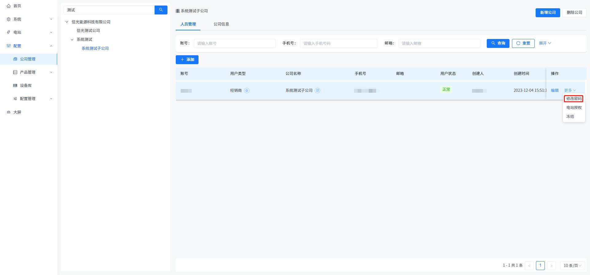Click the 编辑 link in the row
590x275 pixels.
[x=554, y=90]
